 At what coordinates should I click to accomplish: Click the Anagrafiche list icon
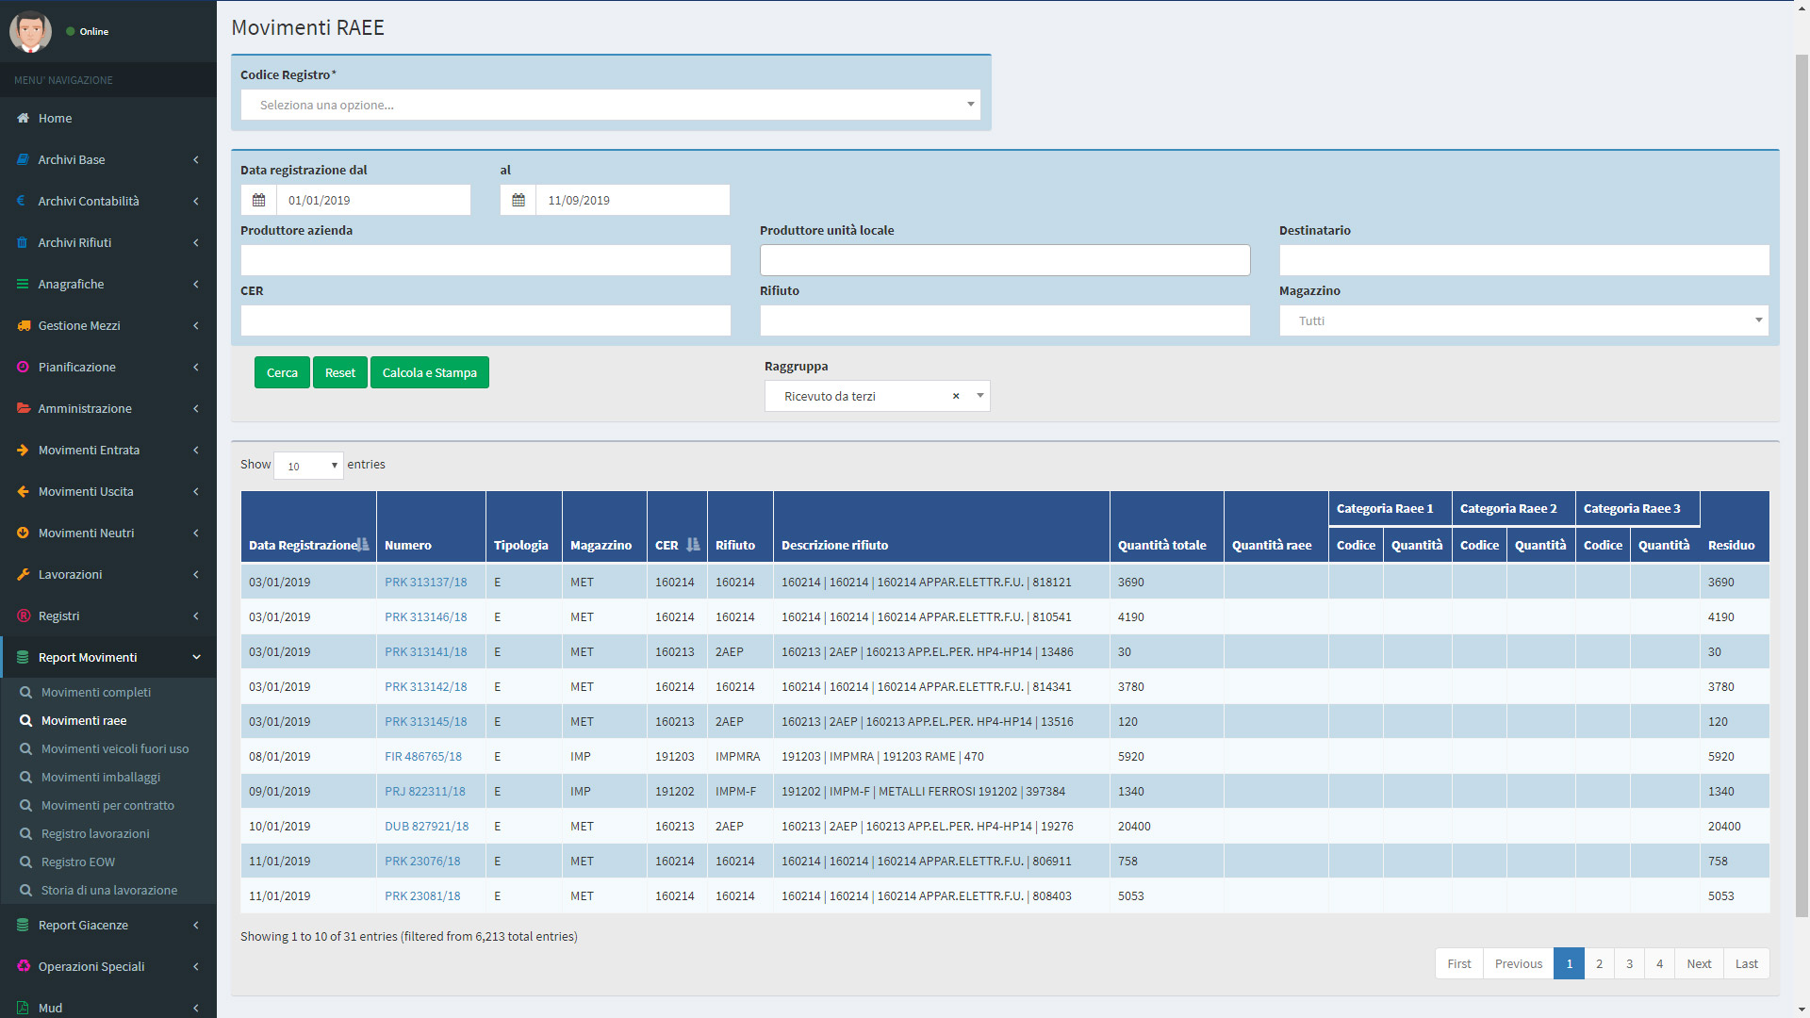point(23,284)
